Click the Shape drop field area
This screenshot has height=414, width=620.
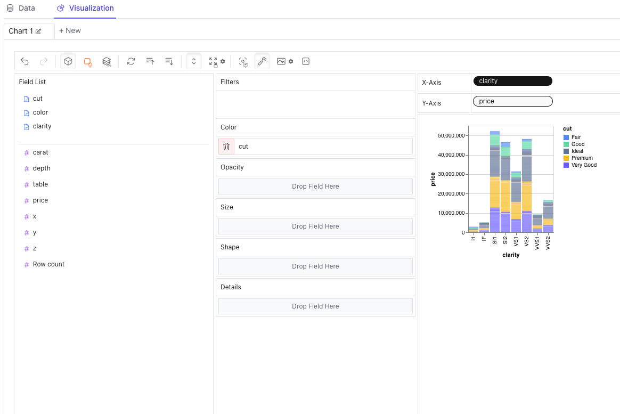tap(315, 266)
